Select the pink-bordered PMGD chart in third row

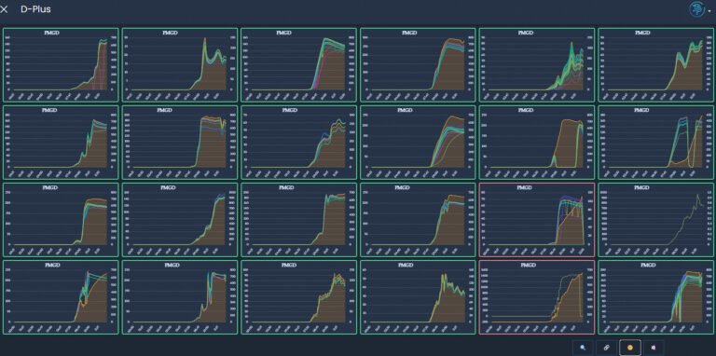[x=537, y=220]
